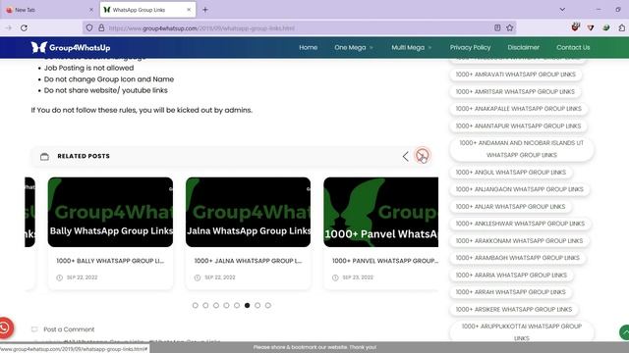Go to Group4WhatsUp butterfly logo
The image size is (629, 353).
pyautogui.click(x=71, y=48)
